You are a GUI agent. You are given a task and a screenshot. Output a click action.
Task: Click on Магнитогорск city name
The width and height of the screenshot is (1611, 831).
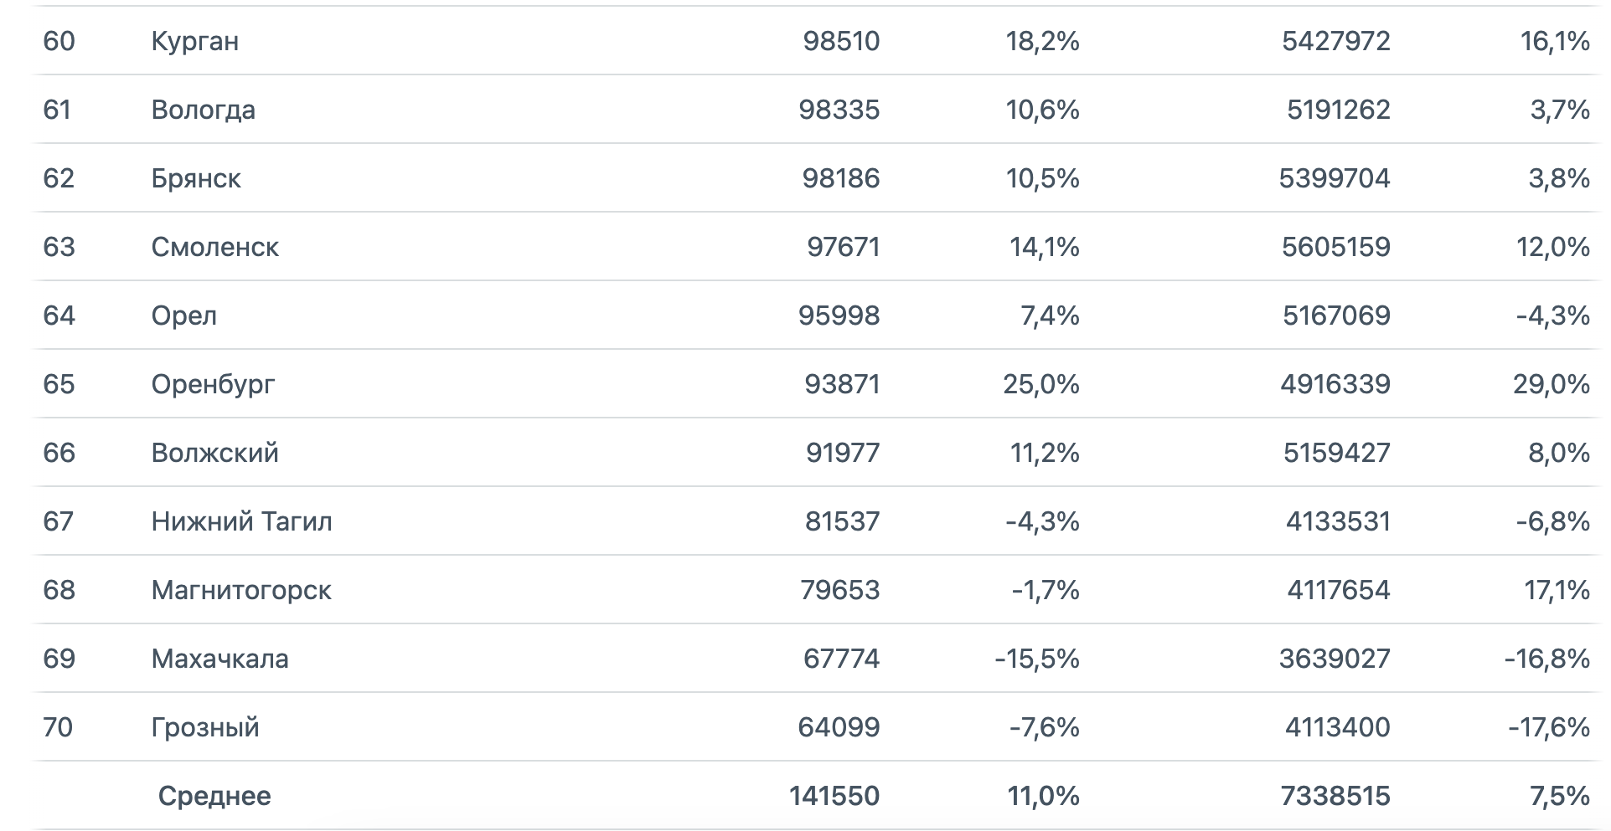(241, 590)
